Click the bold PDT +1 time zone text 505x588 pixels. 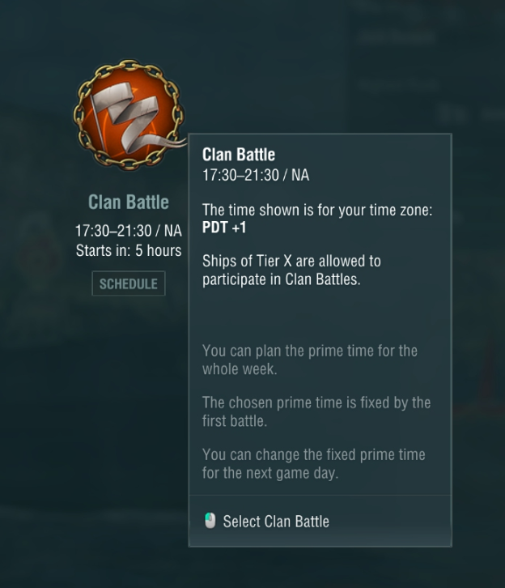click(224, 228)
